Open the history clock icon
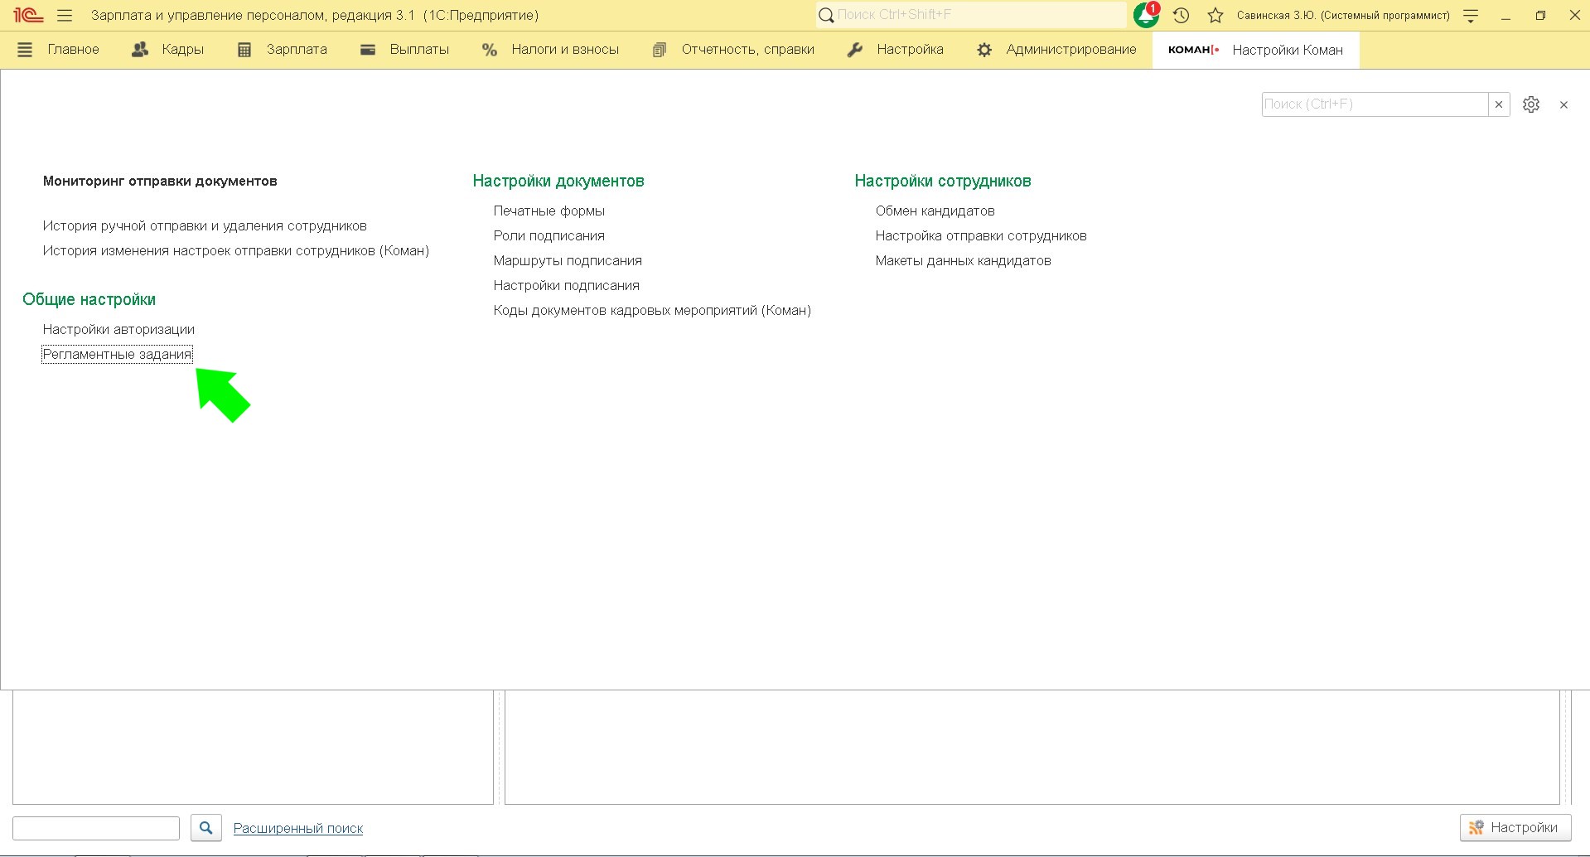This screenshot has height=857, width=1590. [x=1182, y=15]
